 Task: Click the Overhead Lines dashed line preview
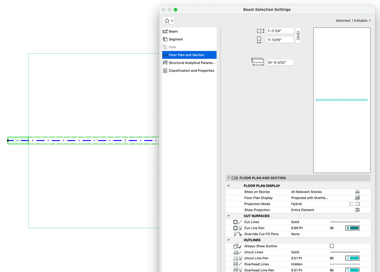click(x=345, y=264)
